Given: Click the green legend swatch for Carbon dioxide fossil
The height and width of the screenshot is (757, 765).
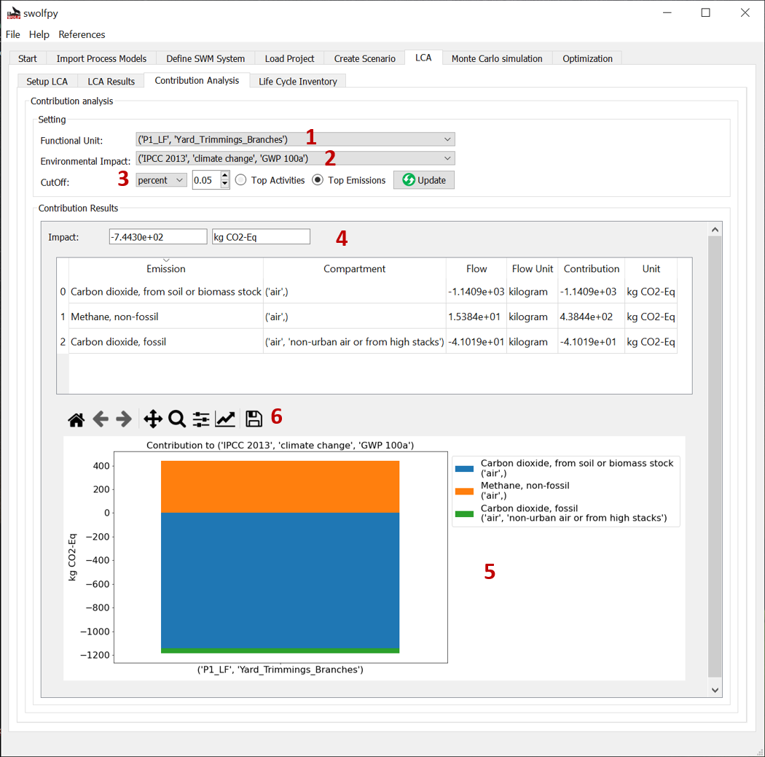Looking at the screenshot, I should (464, 513).
